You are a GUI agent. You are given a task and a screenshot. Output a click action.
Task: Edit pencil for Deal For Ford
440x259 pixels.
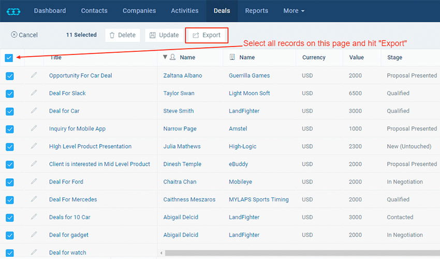coord(34,181)
